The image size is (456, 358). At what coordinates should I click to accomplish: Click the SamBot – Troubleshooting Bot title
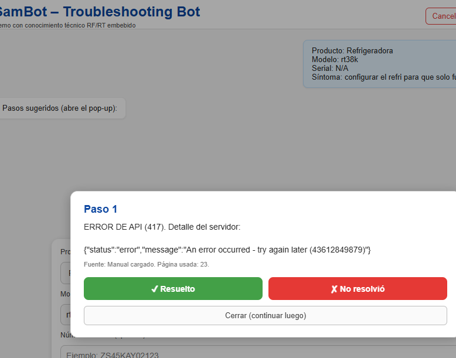100,12
